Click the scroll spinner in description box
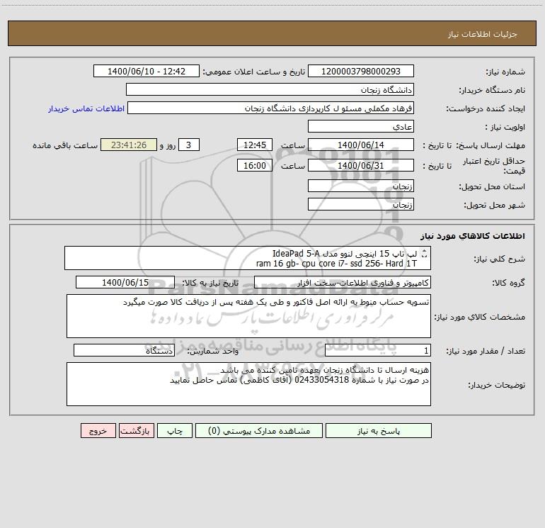This screenshot has width=545, height=528. pyautogui.click(x=425, y=254)
